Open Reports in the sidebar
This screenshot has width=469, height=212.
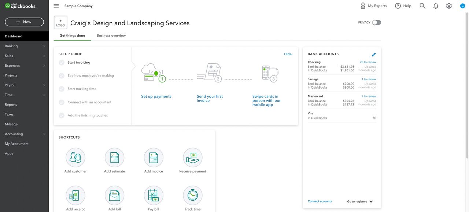[x=11, y=105]
